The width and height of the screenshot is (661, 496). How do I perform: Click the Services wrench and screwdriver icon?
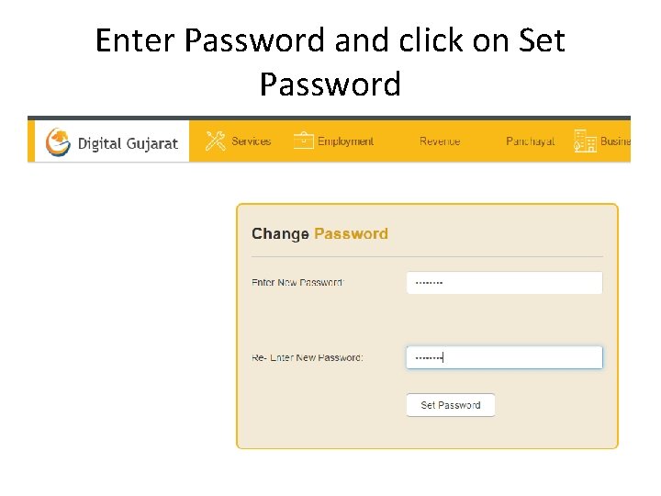tap(216, 141)
